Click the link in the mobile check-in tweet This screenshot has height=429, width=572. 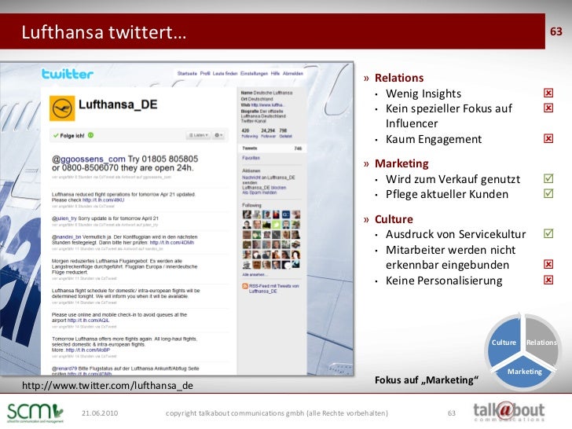click(88, 321)
